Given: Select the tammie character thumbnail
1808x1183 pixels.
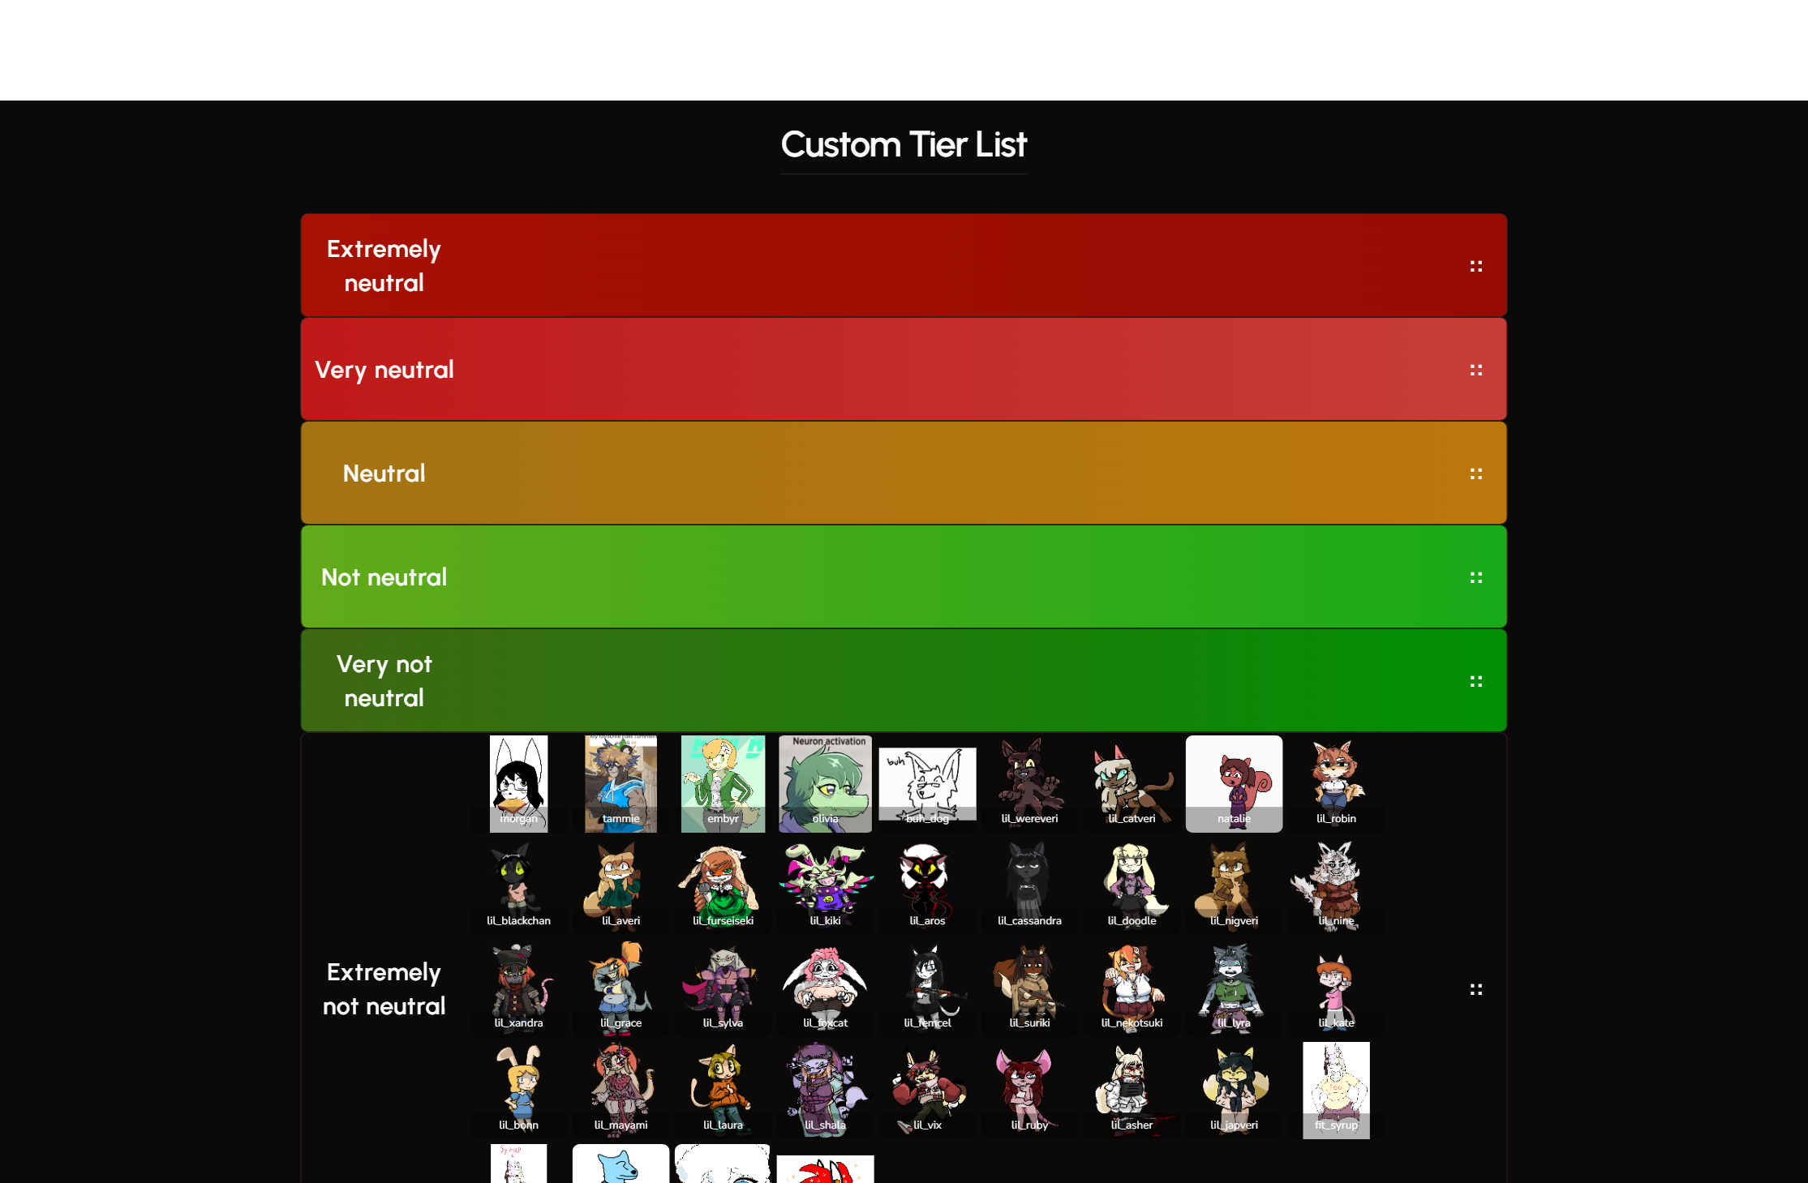Looking at the screenshot, I should [x=621, y=784].
